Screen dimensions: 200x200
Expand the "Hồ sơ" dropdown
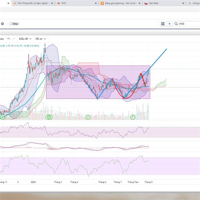(x=41, y=39)
